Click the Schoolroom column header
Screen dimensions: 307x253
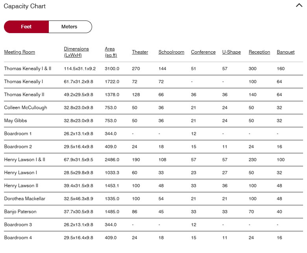171,52
